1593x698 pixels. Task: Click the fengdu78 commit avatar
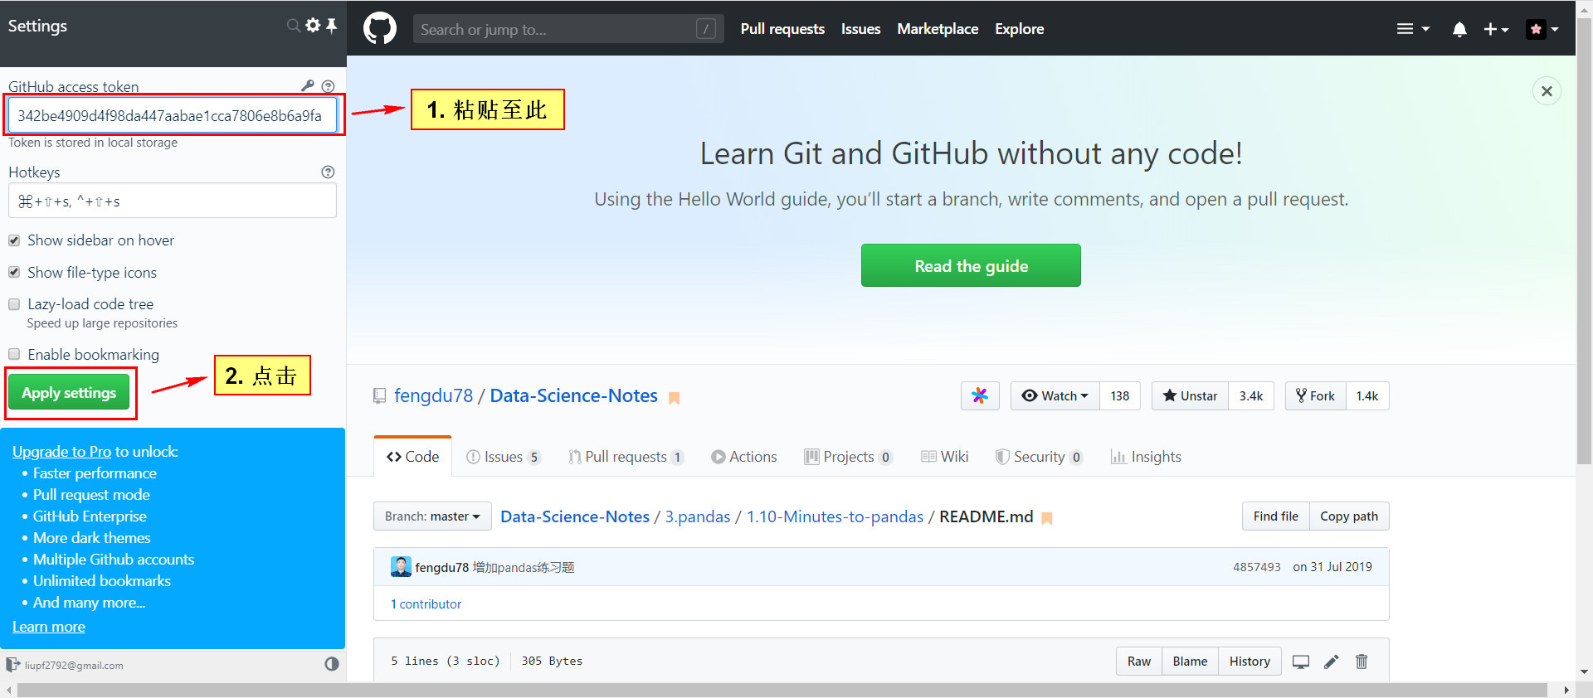click(x=401, y=567)
